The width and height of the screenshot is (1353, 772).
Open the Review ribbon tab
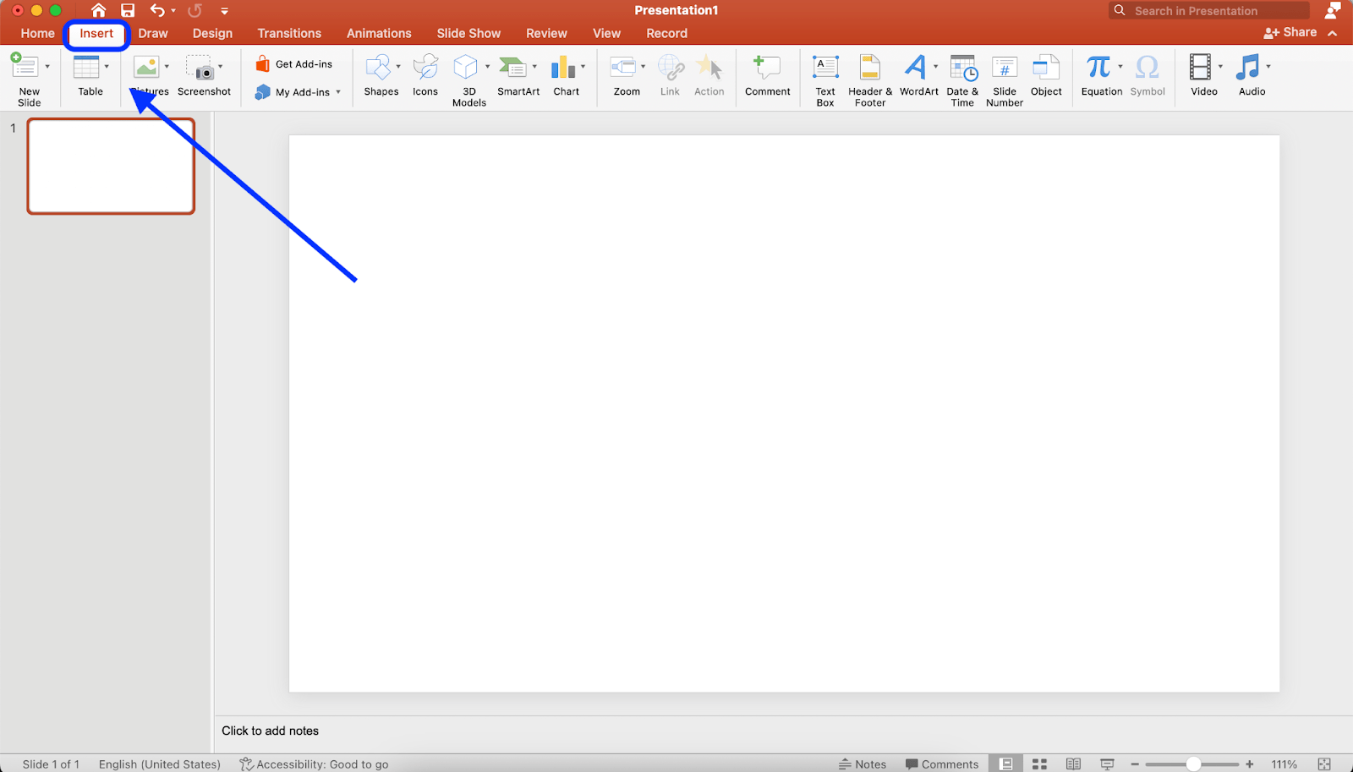(545, 33)
